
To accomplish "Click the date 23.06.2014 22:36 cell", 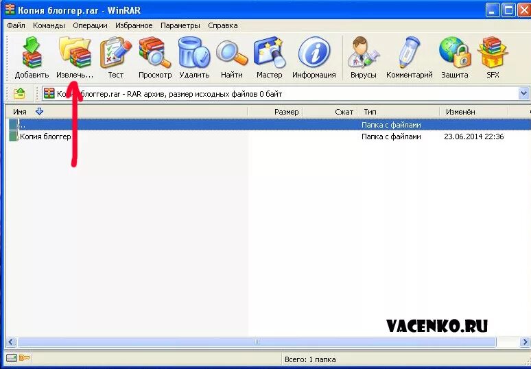I will click(x=474, y=136).
